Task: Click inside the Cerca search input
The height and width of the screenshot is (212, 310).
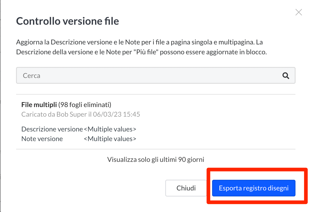Action: (x=104, y=76)
